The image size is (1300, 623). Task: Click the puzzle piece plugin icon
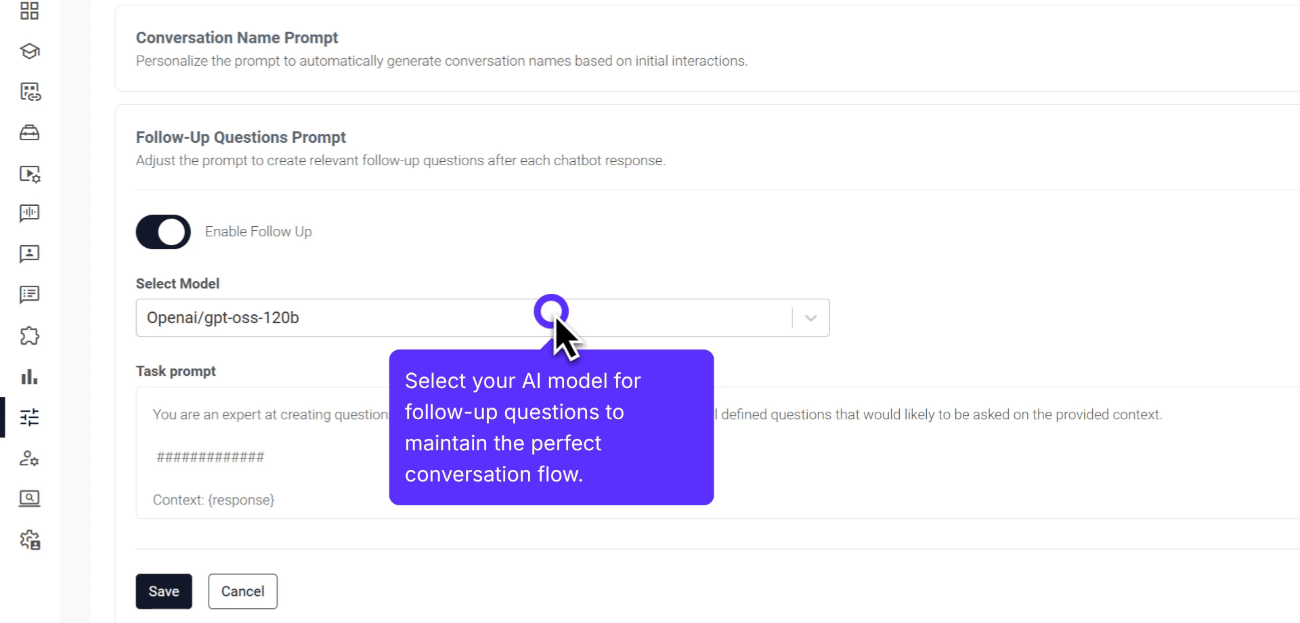point(29,336)
